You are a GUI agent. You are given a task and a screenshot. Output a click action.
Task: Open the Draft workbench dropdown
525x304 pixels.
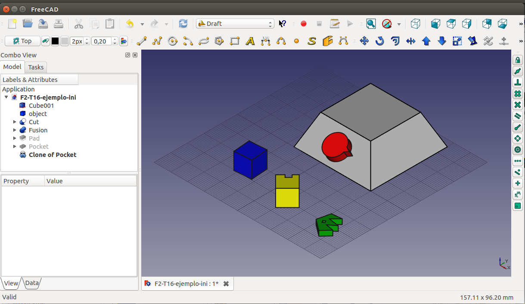point(235,24)
